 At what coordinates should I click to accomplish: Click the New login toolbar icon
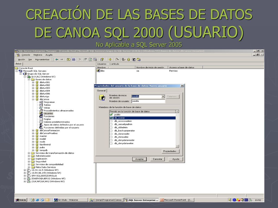click(x=134, y=59)
